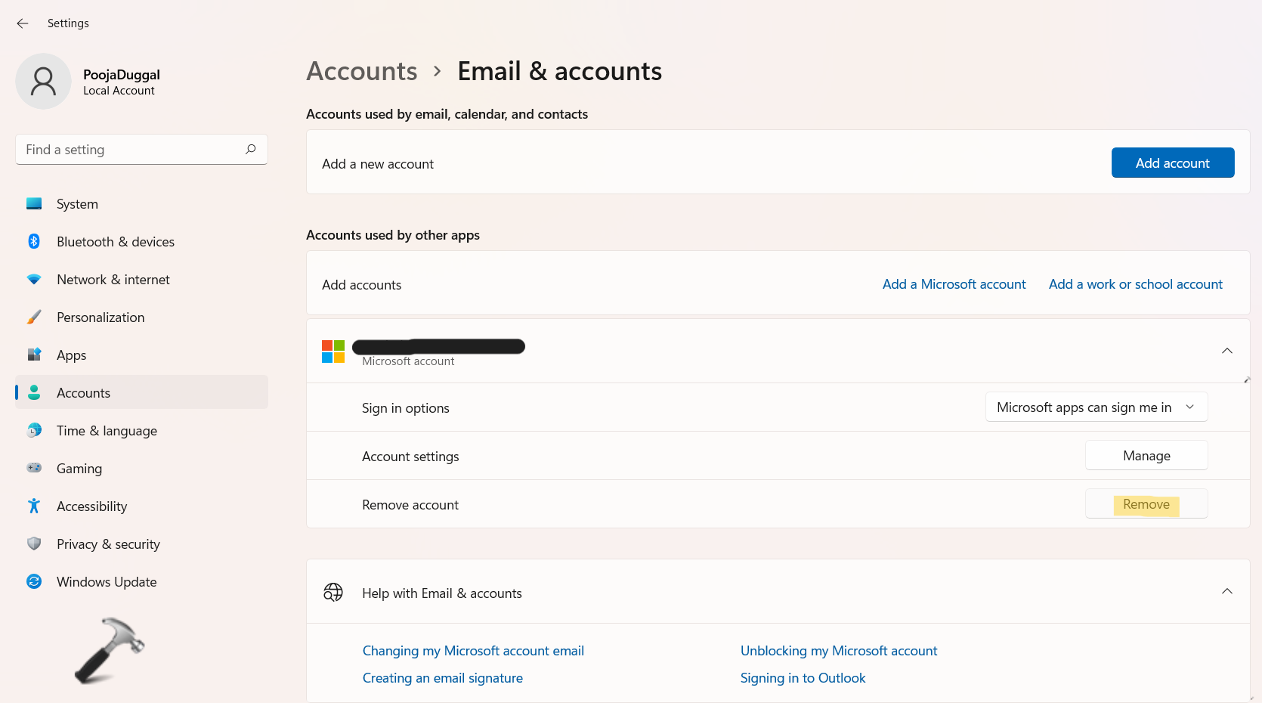1262x703 pixels.
Task: Open Gaming settings in sidebar
Action: click(79, 469)
